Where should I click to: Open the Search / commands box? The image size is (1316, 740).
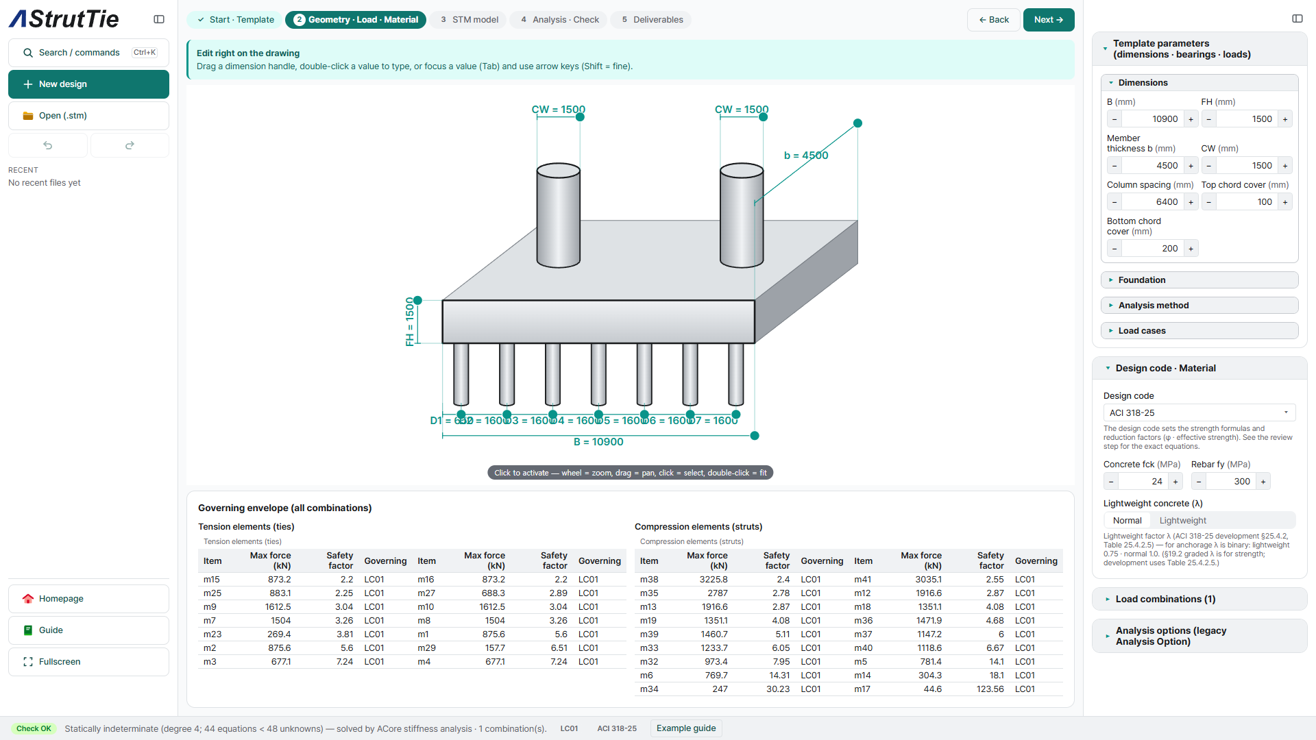click(88, 53)
